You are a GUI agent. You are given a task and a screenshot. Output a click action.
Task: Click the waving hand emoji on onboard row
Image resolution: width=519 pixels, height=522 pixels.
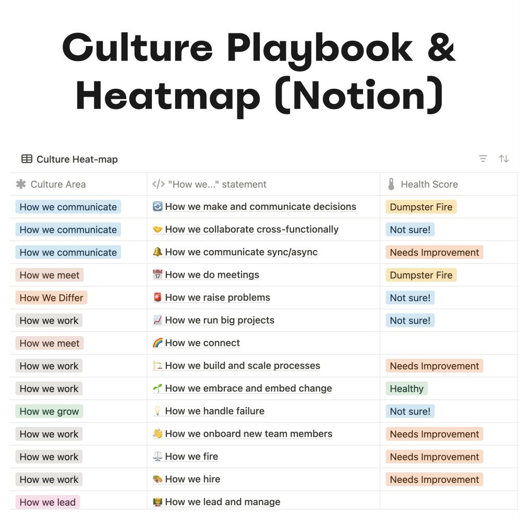coord(158,433)
